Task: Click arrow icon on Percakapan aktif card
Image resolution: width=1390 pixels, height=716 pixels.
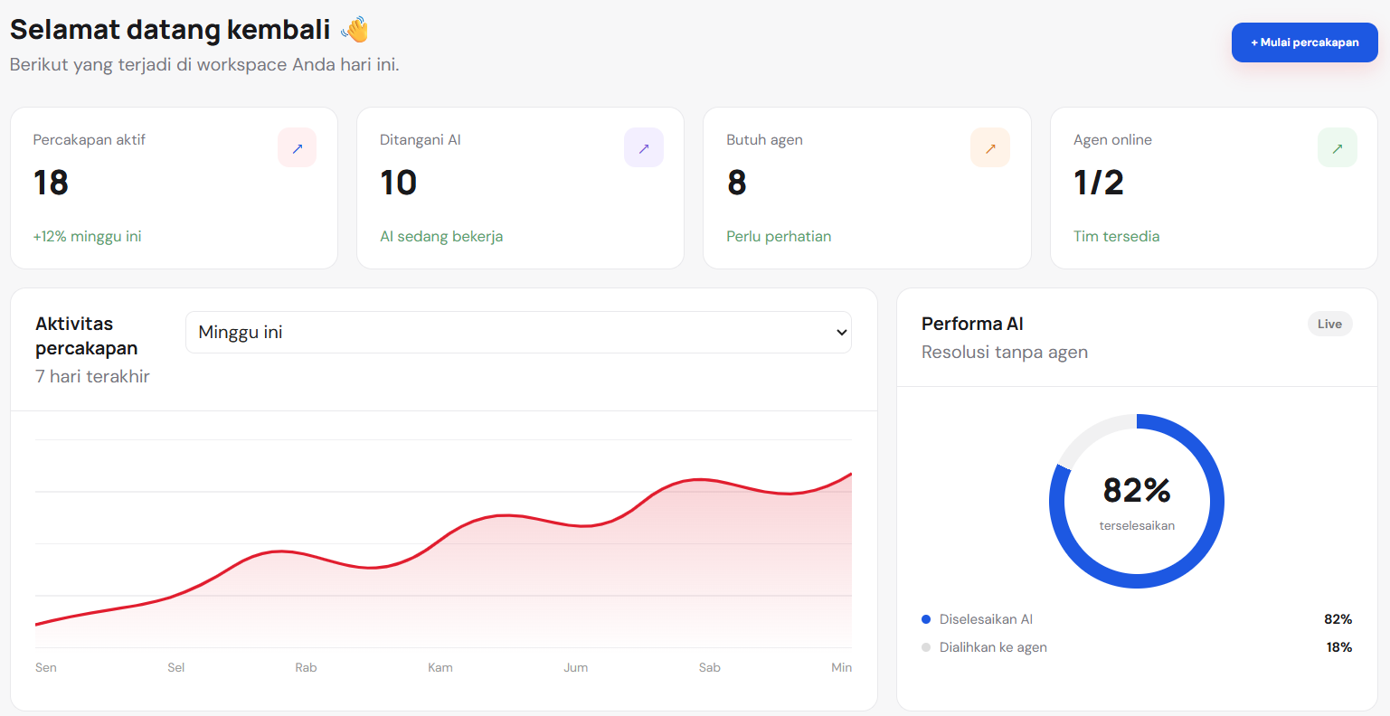Action: (297, 147)
